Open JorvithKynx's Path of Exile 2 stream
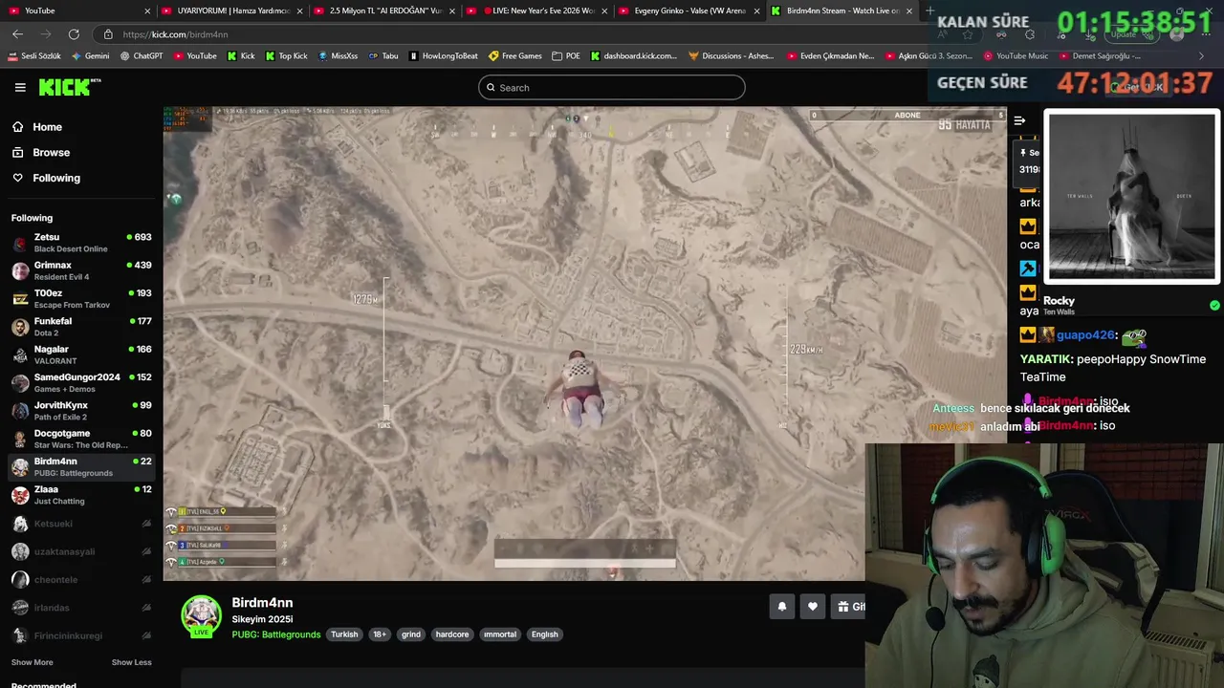The width and height of the screenshot is (1224, 688). pos(81,411)
